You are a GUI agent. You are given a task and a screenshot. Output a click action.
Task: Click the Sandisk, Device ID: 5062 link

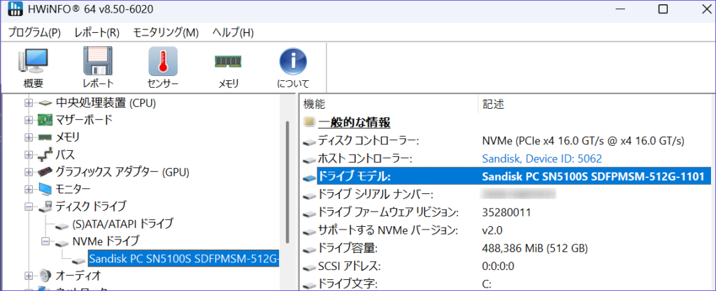pos(542,158)
